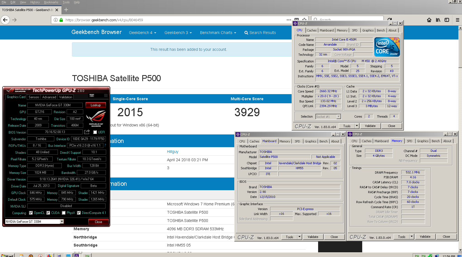Image resolution: width=462 pixels, height=257 pixels.
Task: Toggle the DirectCompute 4.1 checkbox
Action: 79,213
